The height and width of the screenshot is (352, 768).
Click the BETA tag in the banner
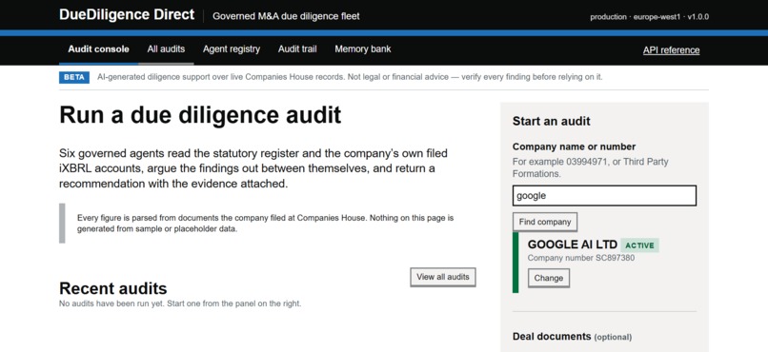pos(74,77)
